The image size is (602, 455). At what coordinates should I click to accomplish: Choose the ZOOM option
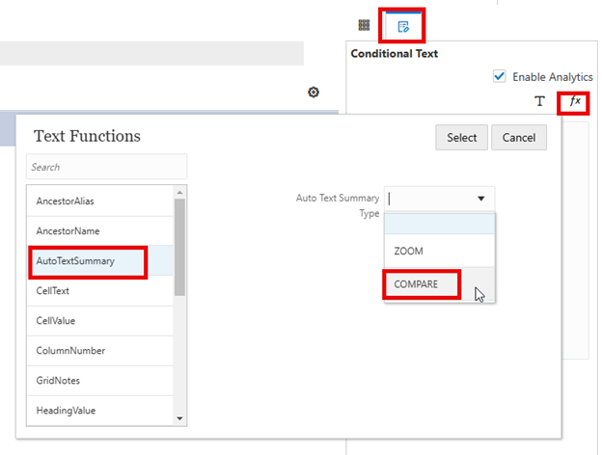click(x=409, y=251)
